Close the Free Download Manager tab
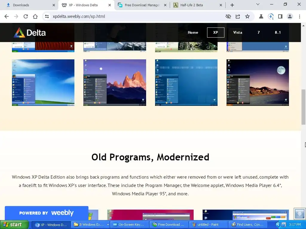 click(165, 5)
